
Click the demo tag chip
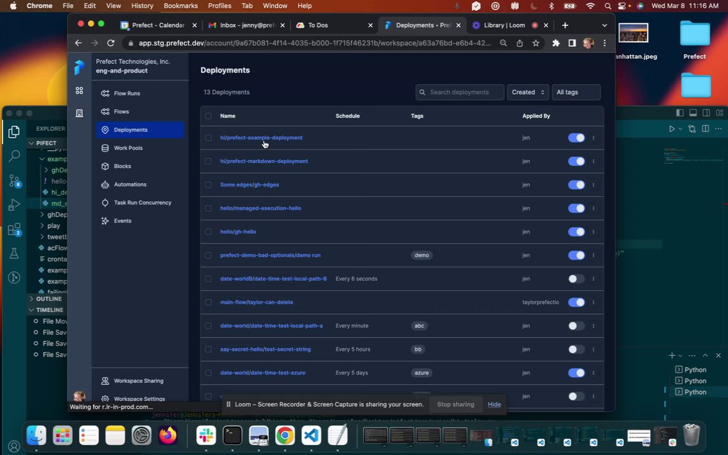tap(422, 255)
